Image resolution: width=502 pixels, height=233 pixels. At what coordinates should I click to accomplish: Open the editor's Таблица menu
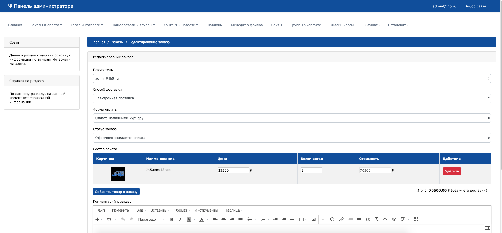pos(234,210)
